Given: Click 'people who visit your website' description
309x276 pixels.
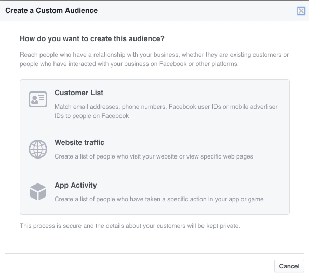Looking at the screenshot, I should (154, 156).
